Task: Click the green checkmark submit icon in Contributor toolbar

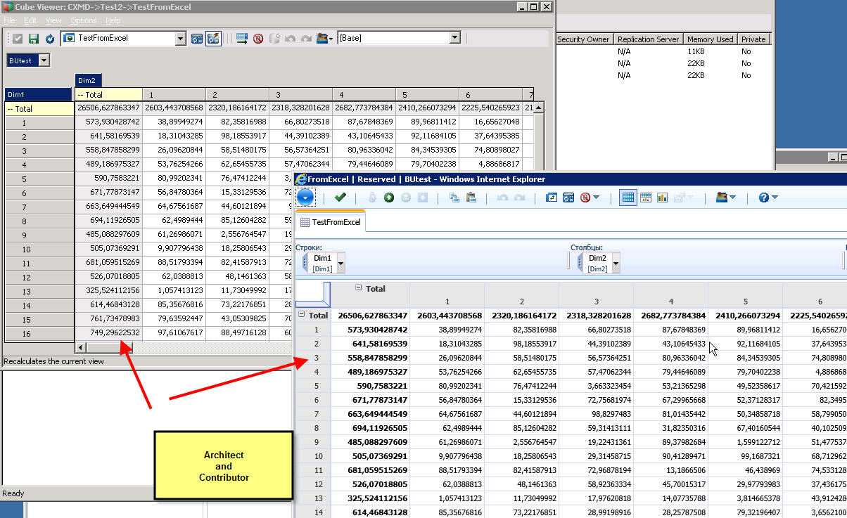Action: click(x=340, y=198)
